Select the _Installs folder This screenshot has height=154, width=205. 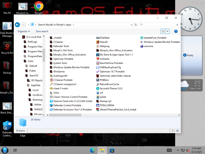56,38
